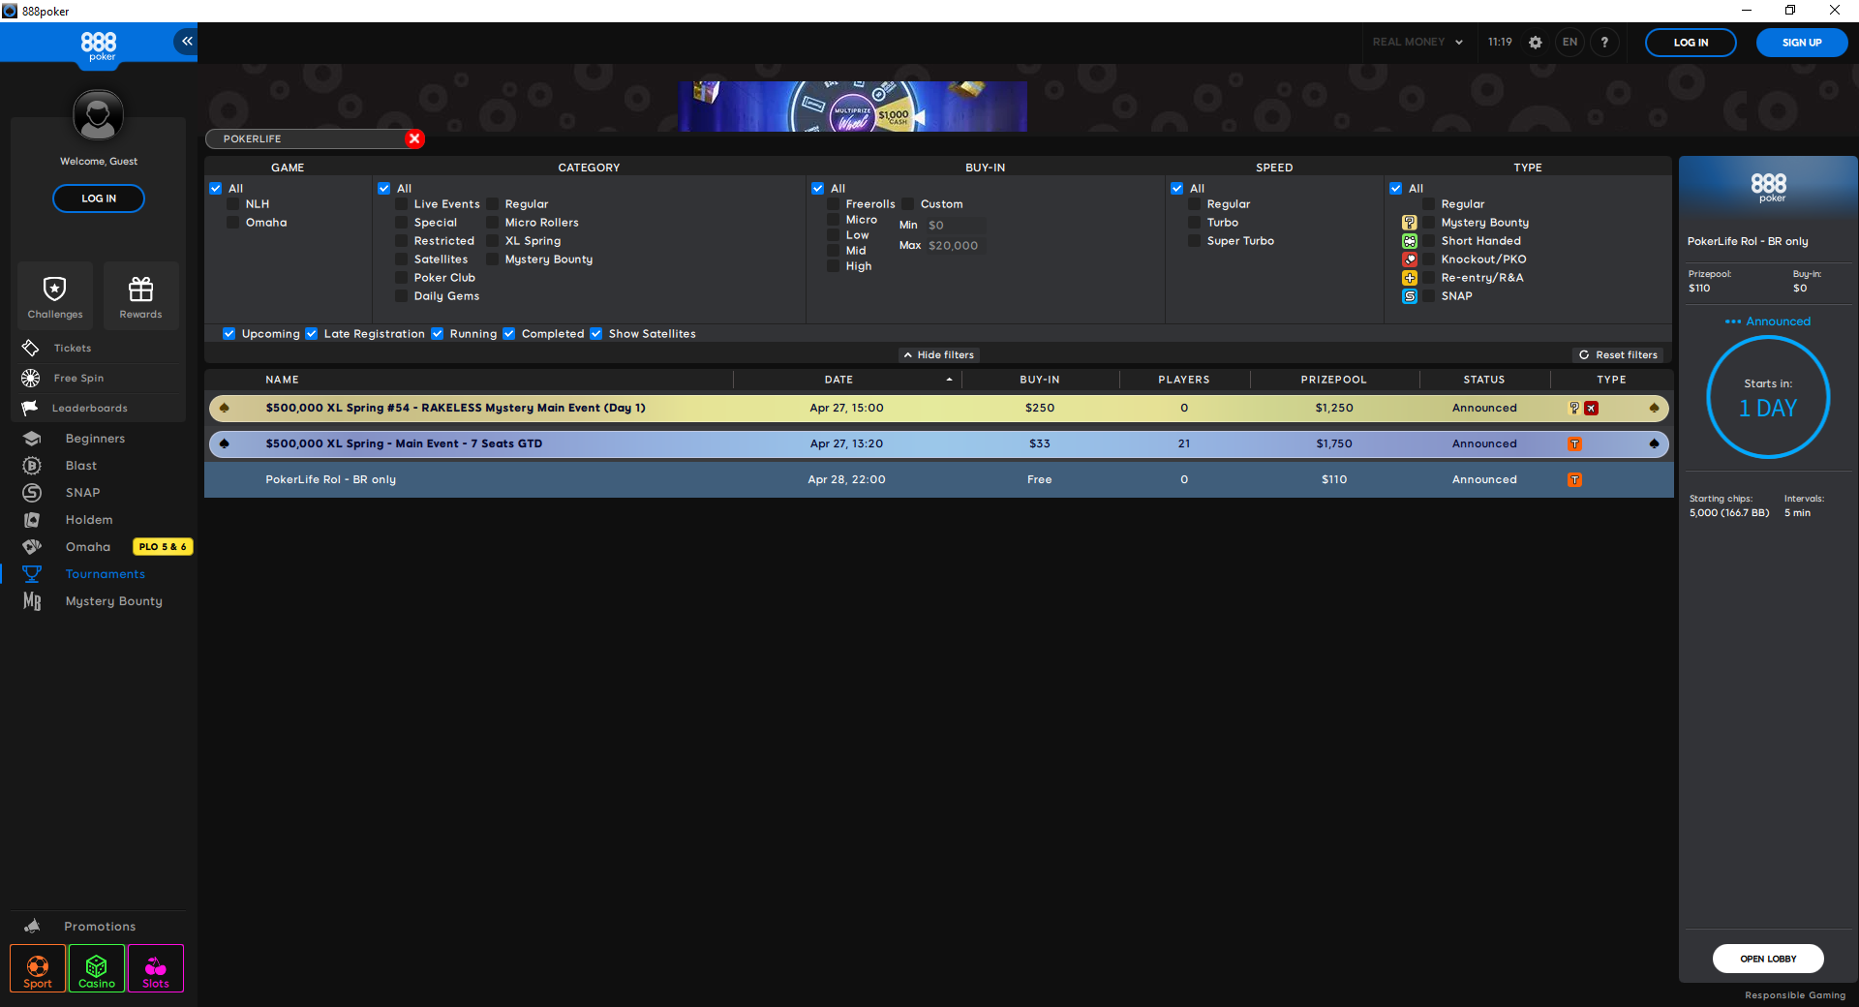
Task: Go to Blast games
Action: point(81,466)
